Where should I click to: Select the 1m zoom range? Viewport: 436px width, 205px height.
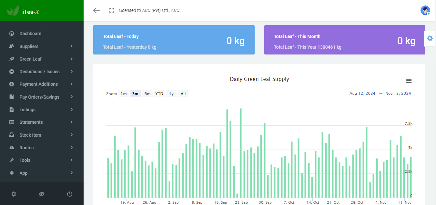pos(124,94)
